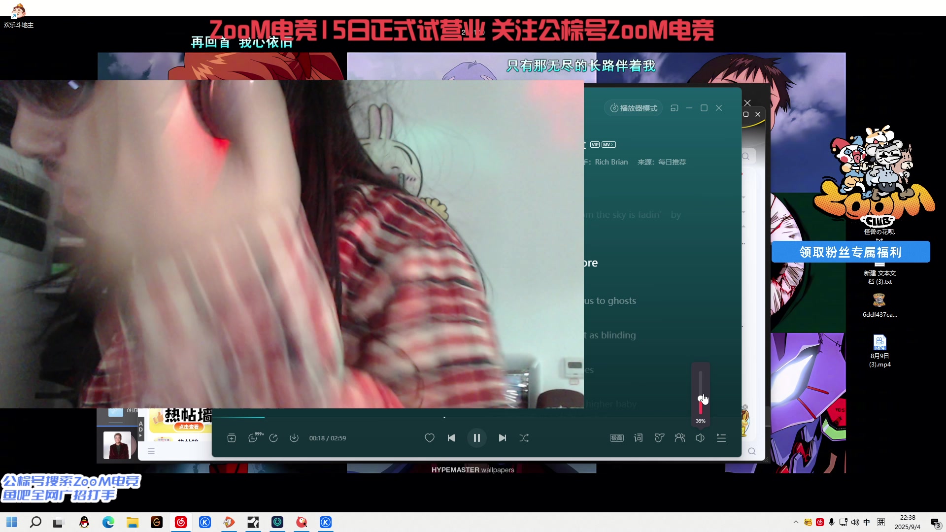Open the 6ddf437ca... desktop image file
The image size is (946, 532).
click(879, 305)
